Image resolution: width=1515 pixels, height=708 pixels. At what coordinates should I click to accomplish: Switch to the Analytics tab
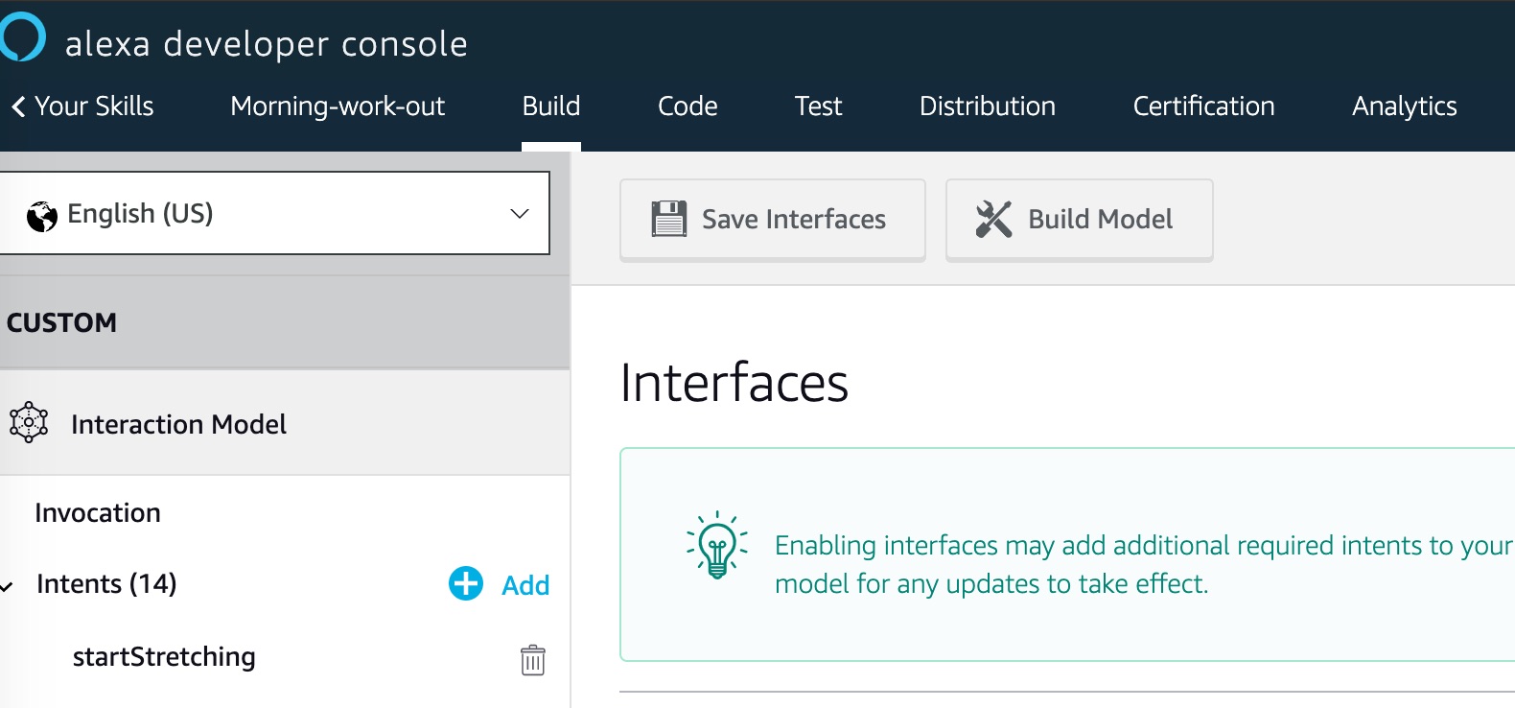(x=1404, y=106)
